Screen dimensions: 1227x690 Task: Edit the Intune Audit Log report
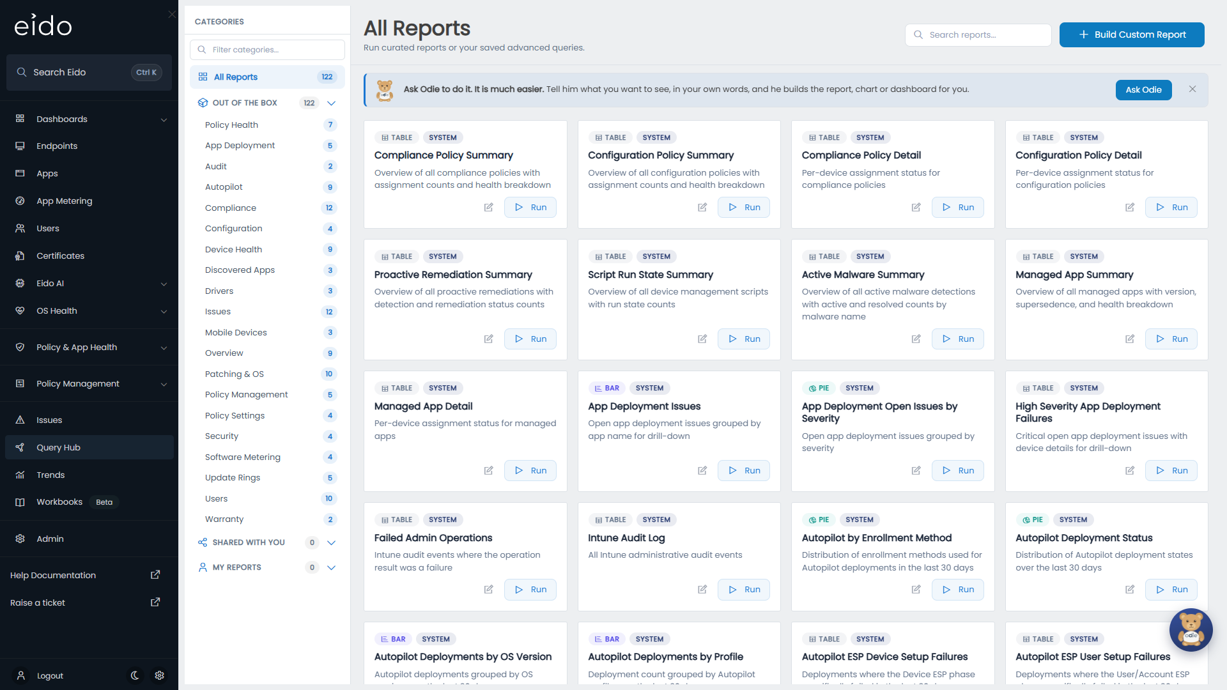tap(702, 589)
